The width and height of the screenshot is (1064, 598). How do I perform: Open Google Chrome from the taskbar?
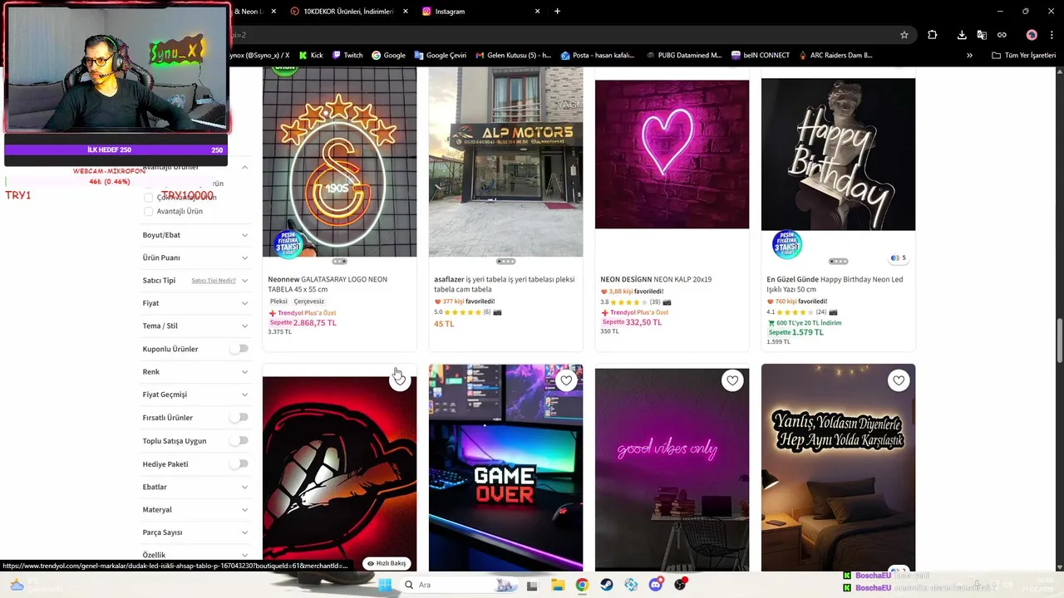[x=582, y=585]
